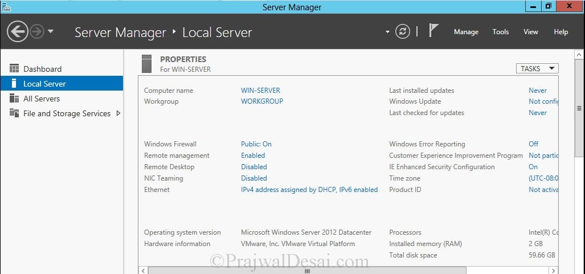Click the '59.66 GB' disk space value
585x274 pixels.
[x=542, y=255]
